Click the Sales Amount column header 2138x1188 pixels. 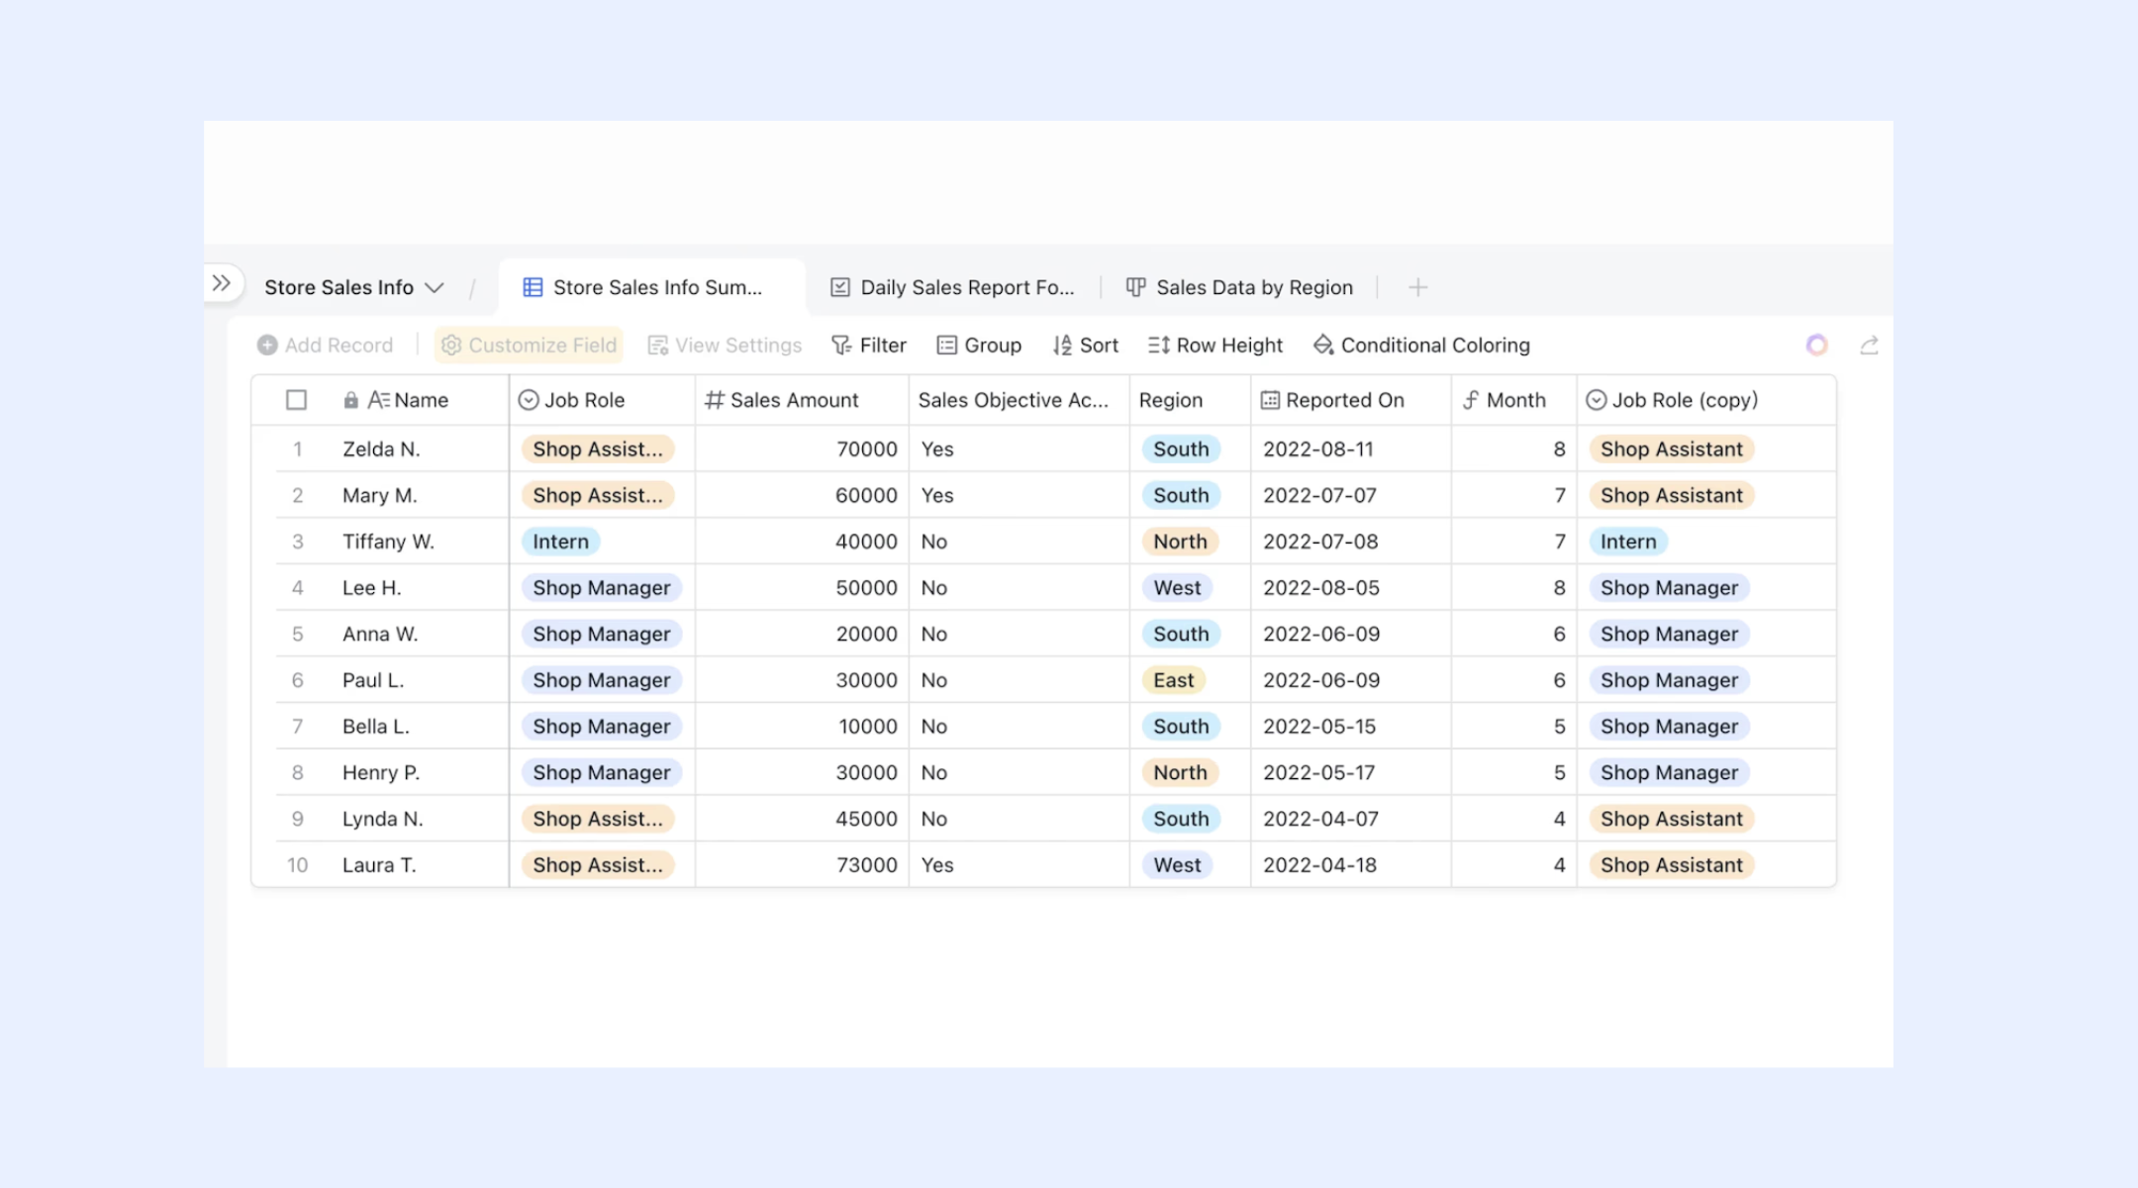coord(802,400)
